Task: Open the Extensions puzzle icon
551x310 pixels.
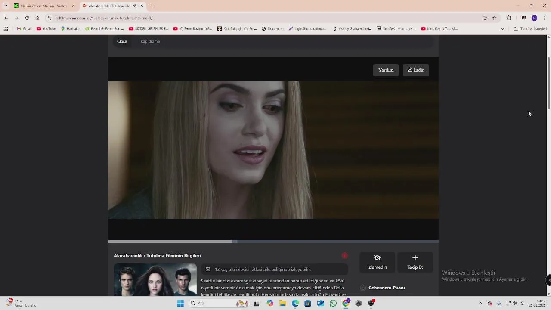Action: point(509,18)
